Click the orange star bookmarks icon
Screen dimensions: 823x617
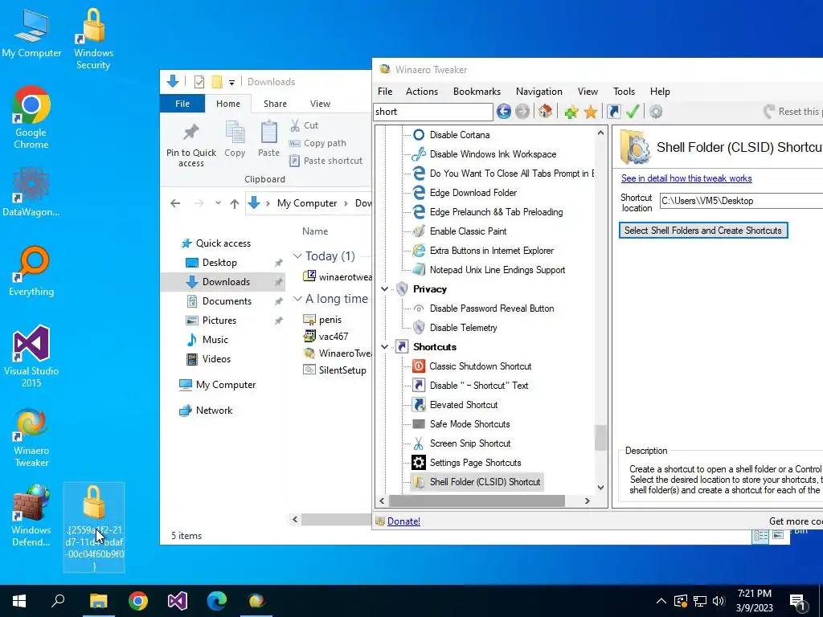[x=591, y=111]
